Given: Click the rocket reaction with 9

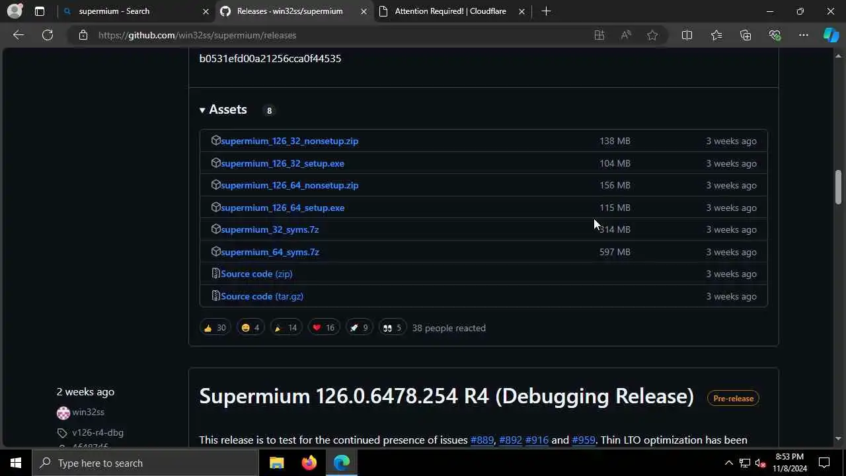Looking at the screenshot, I should (359, 328).
